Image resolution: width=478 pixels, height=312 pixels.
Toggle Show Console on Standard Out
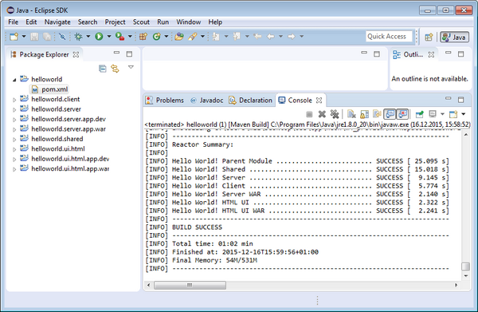390,114
